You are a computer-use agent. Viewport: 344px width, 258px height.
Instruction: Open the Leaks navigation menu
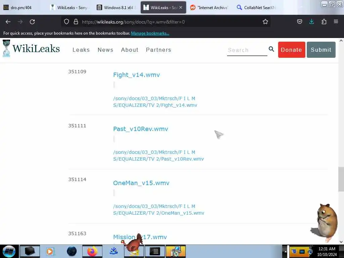tap(81, 50)
